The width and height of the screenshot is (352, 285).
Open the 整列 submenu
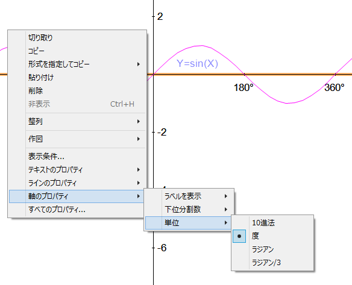[x=77, y=121]
